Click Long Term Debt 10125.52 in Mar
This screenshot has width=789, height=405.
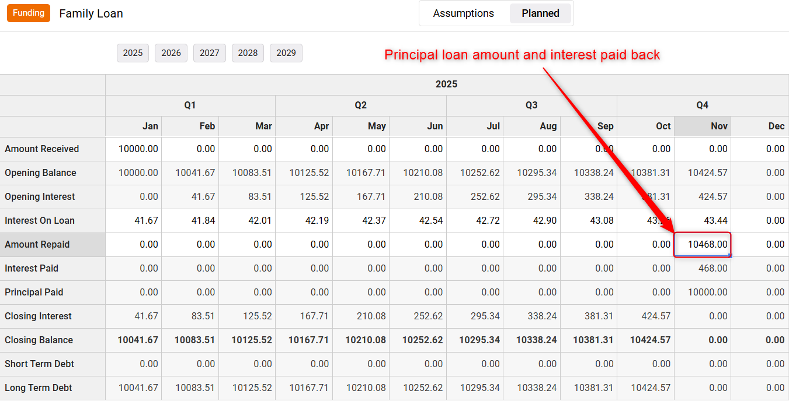(247, 388)
